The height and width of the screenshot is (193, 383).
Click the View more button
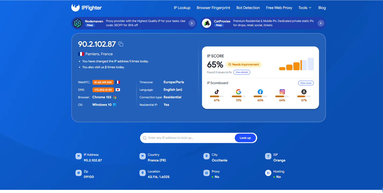pos(306,83)
